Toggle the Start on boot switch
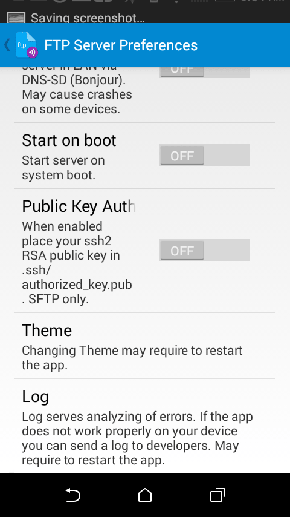Image resolution: width=290 pixels, height=517 pixels. tap(205, 155)
